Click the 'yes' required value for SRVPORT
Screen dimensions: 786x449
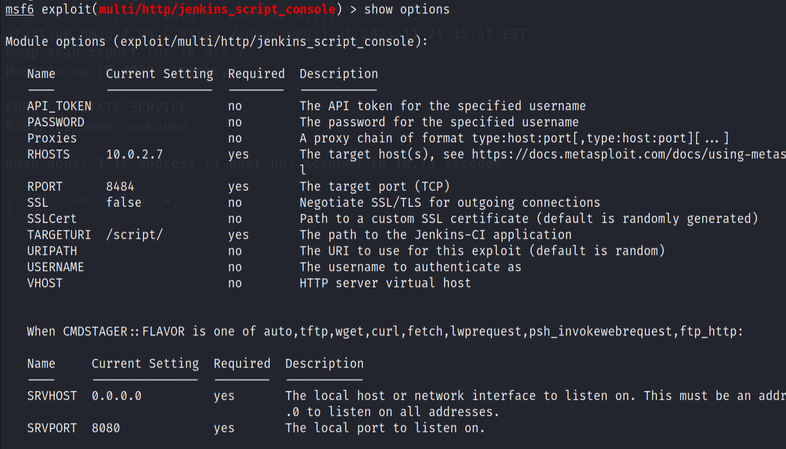(x=224, y=429)
